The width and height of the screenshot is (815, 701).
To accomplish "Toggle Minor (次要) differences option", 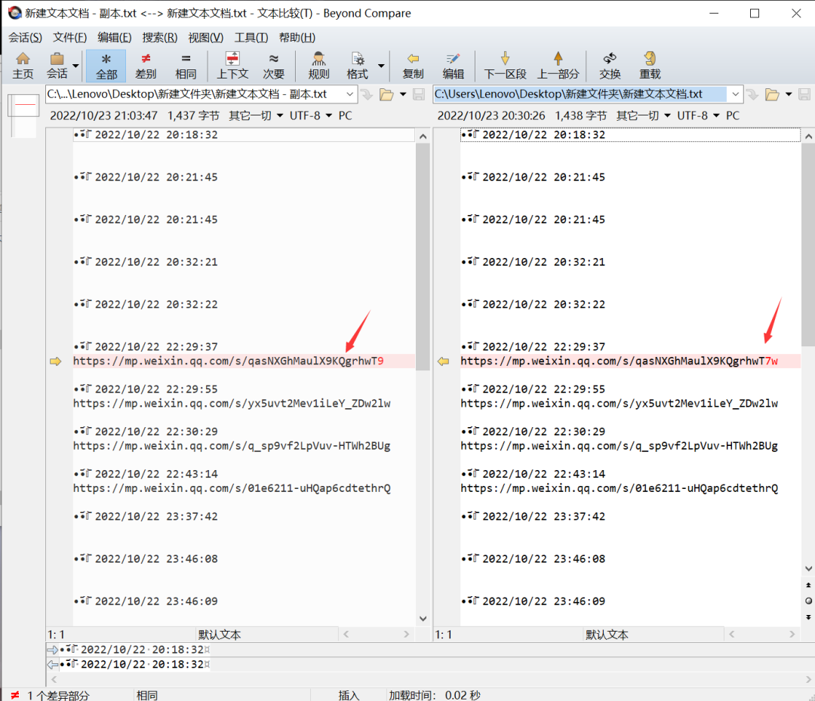I will click(x=273, y=66).
